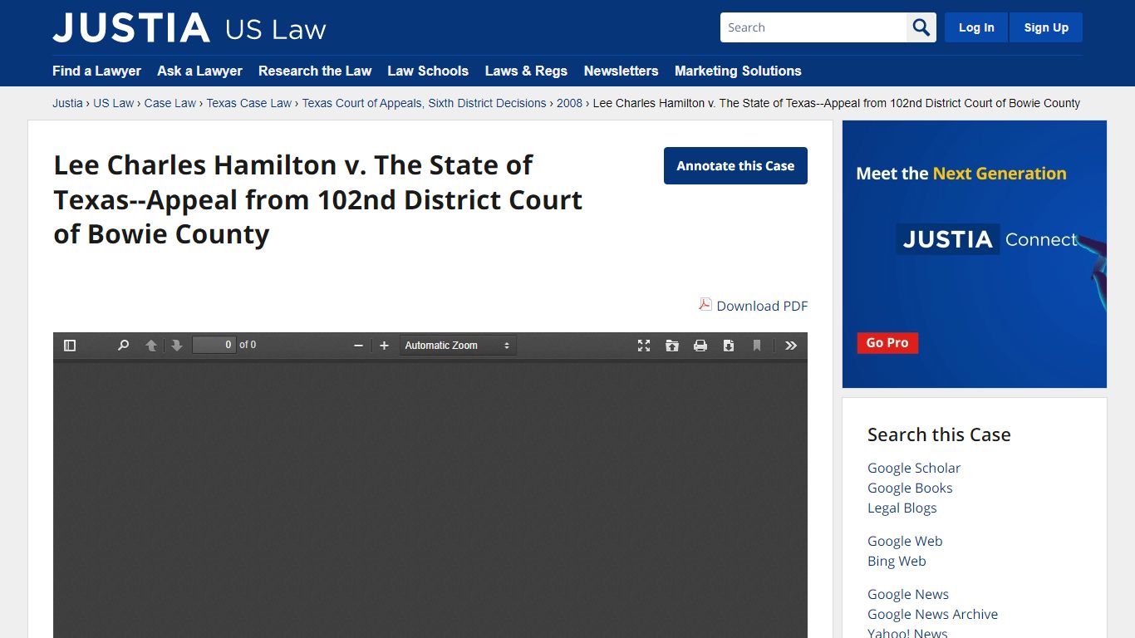
Task: Download the PDF from viewer toolbar
Action: click(x=729, y=346)
